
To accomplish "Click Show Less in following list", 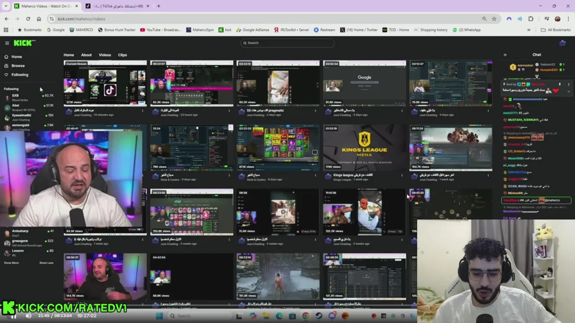I will coord(46,263).
